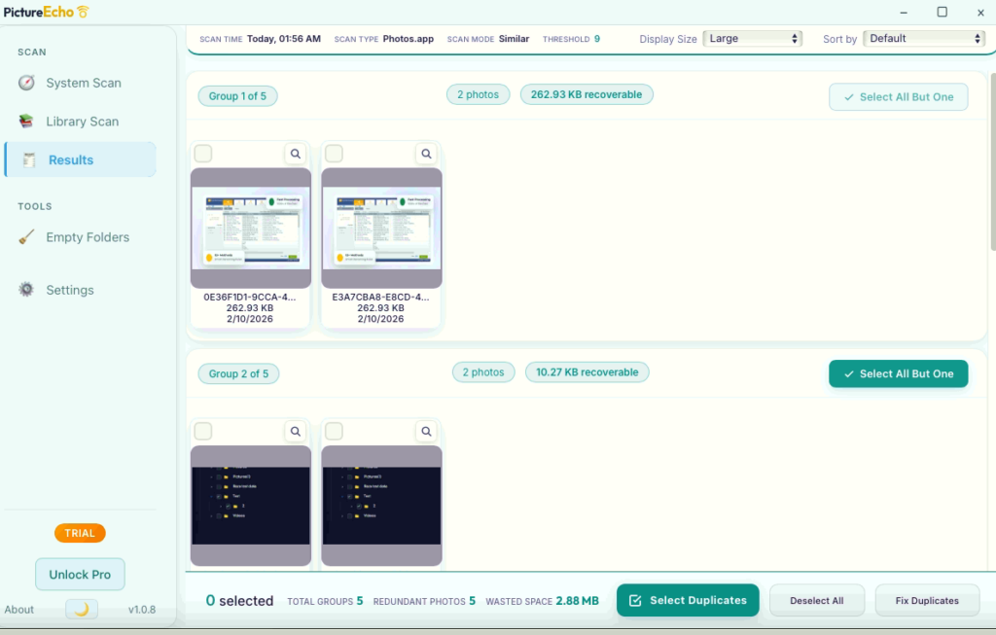Screen dimensions: 996x635
Task: Click the Fix Duplicates button
Action: click(x=927, y=601)
